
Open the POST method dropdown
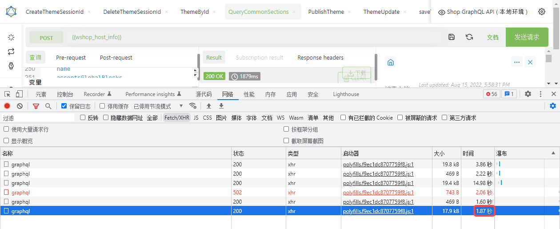tap(46, 38)
